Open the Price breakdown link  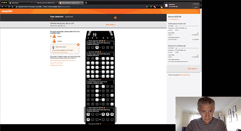tap(174, 19)
